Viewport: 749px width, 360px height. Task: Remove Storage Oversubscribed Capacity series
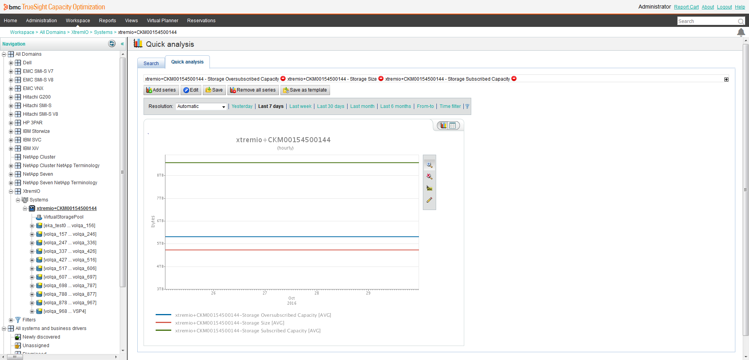[x=283, y=79]
